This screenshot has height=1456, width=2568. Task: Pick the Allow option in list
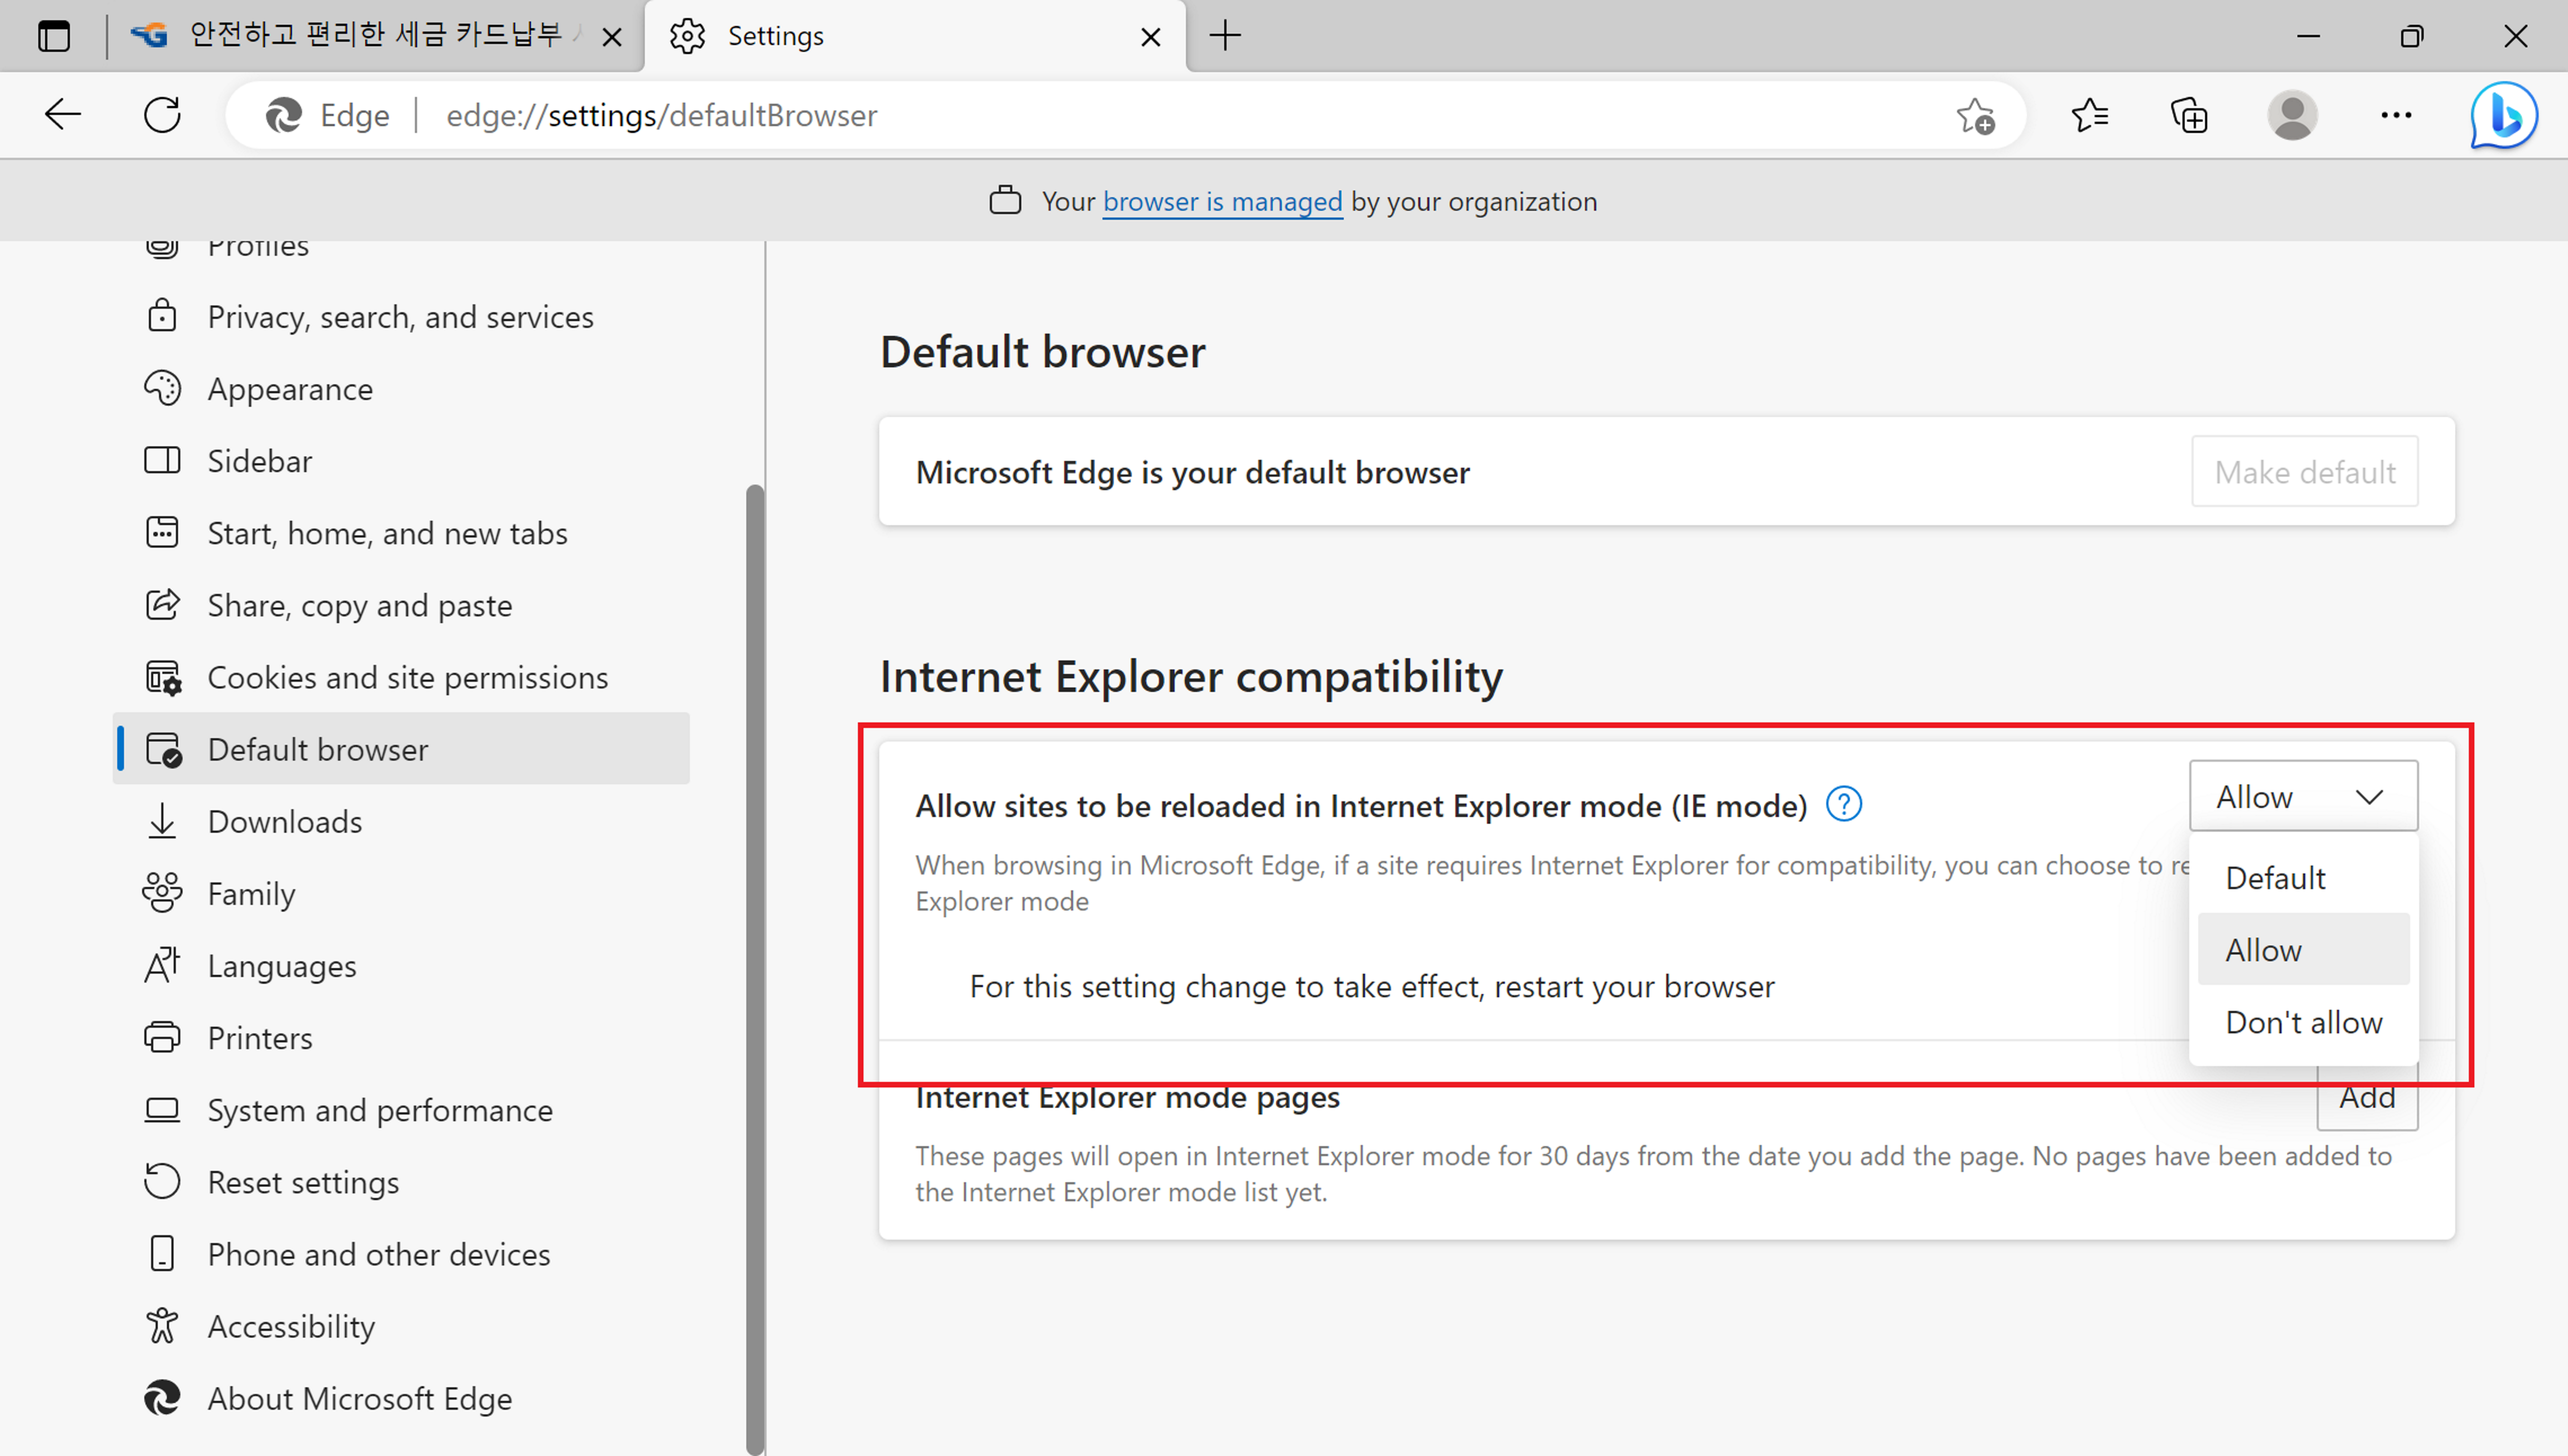(x=2263, y=950)
